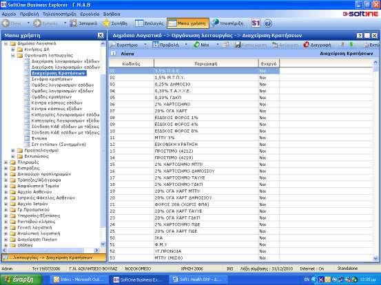Select row ΜΤΠΥ (ΜΙΣΘ)
Screen dimensions: 381x285
click(194, 258)
